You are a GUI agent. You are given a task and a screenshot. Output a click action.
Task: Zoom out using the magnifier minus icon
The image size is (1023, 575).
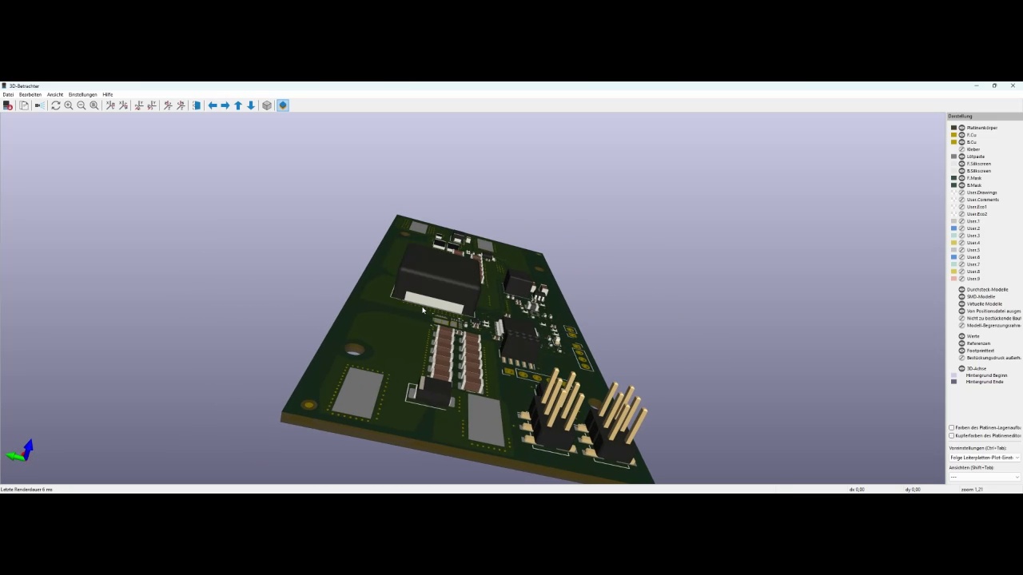point(82,105)
